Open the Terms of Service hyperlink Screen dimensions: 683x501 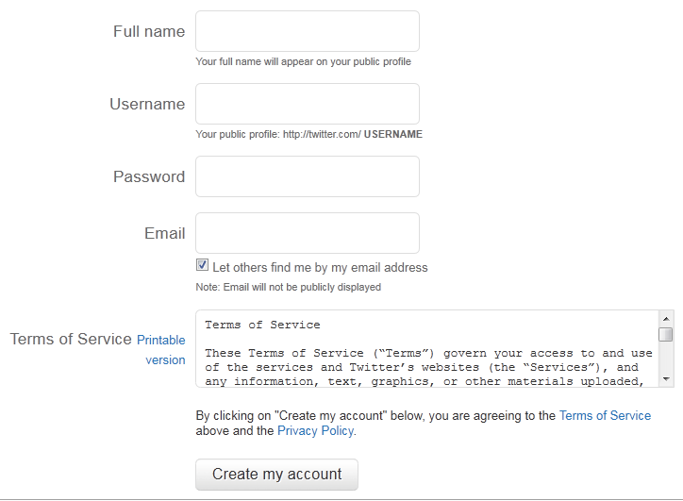pyautogui.click(x=605, y=415)
